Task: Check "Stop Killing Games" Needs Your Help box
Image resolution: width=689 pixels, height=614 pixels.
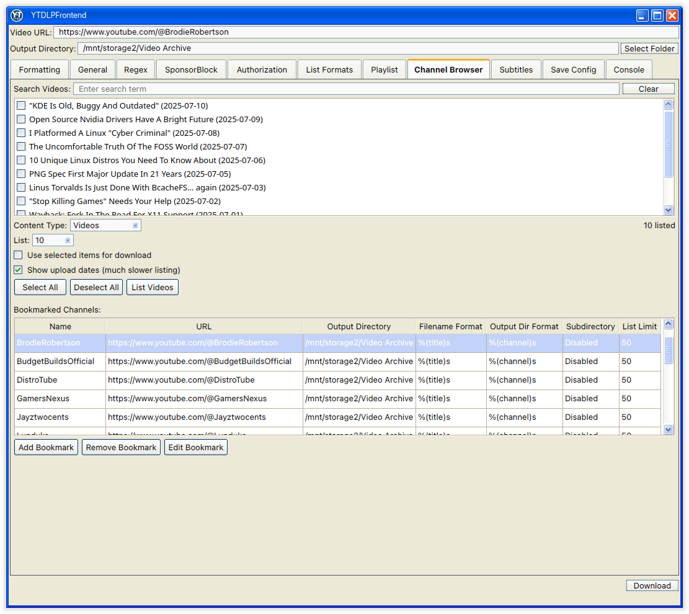Action: [x=21, y=201]
